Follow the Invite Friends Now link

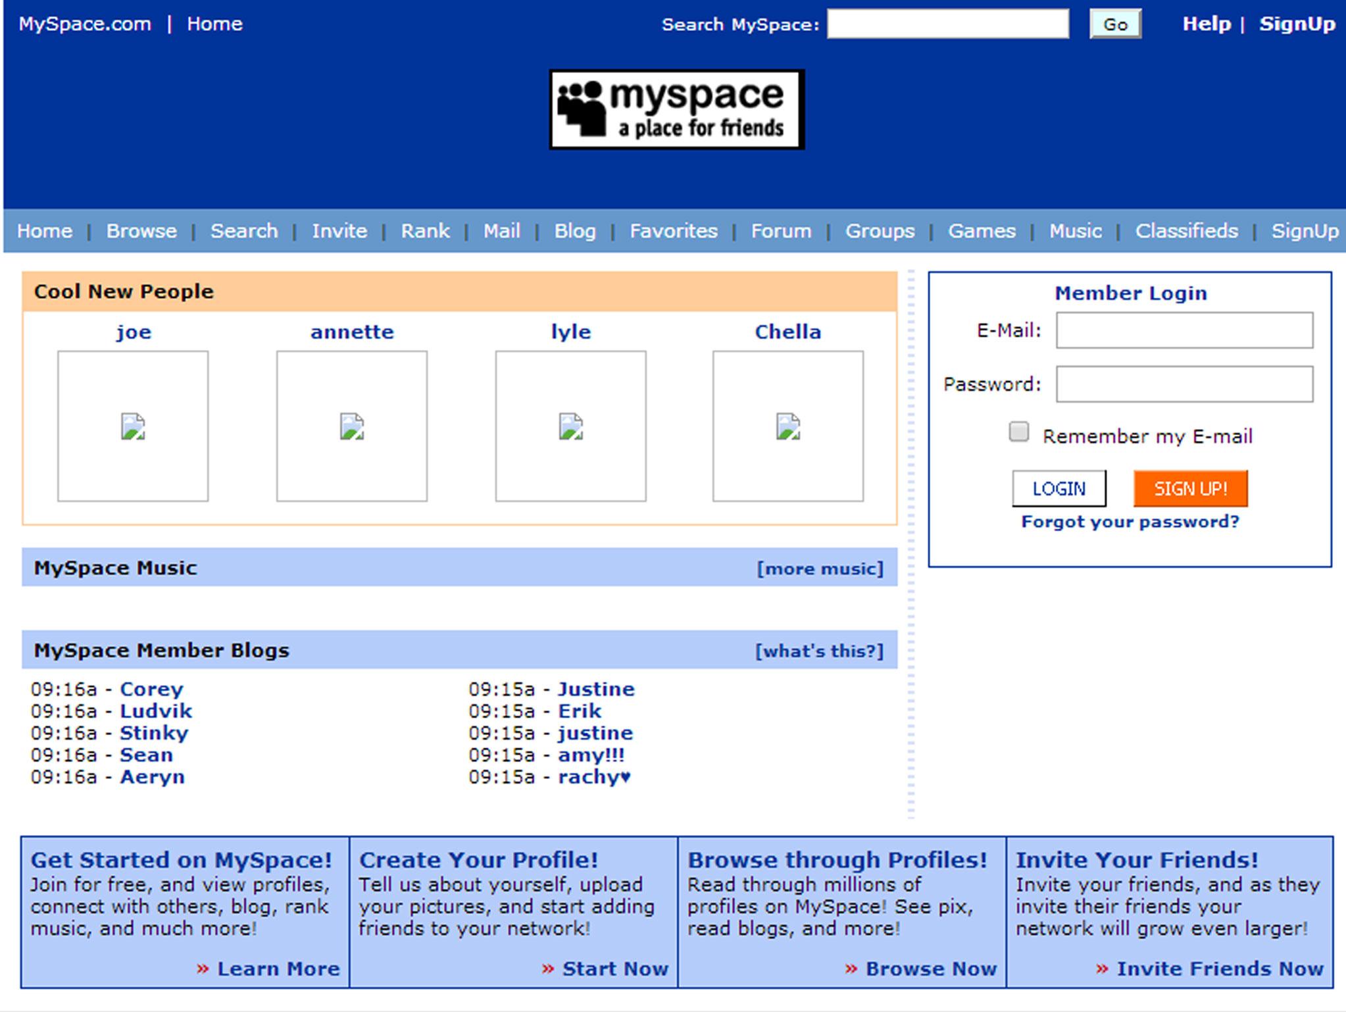(1220, 969)
